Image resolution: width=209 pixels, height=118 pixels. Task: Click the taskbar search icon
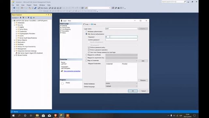tap(19, 115)
